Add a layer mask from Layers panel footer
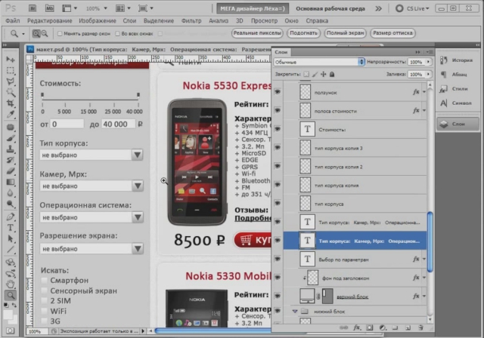Screen dimensions: 484x338 pyautogui.click(x=370, y=328)
